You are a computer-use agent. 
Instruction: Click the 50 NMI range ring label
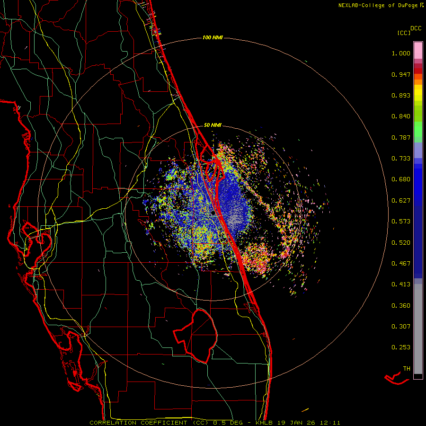point(213,125)
